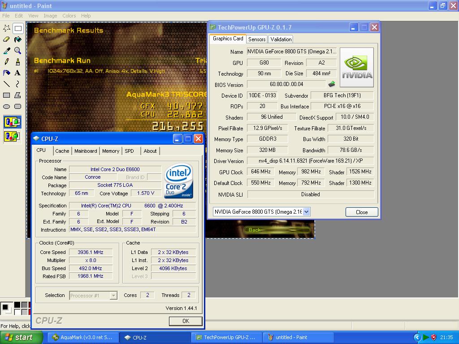
Task: Select the Airbrush tool in Paint
Action: coord(7,73)
